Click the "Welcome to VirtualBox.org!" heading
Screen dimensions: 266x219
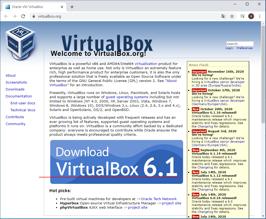pos(98,53)
